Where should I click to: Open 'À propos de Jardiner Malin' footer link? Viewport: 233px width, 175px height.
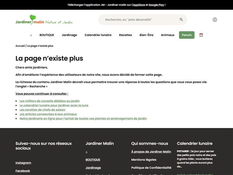coord(151,152)
